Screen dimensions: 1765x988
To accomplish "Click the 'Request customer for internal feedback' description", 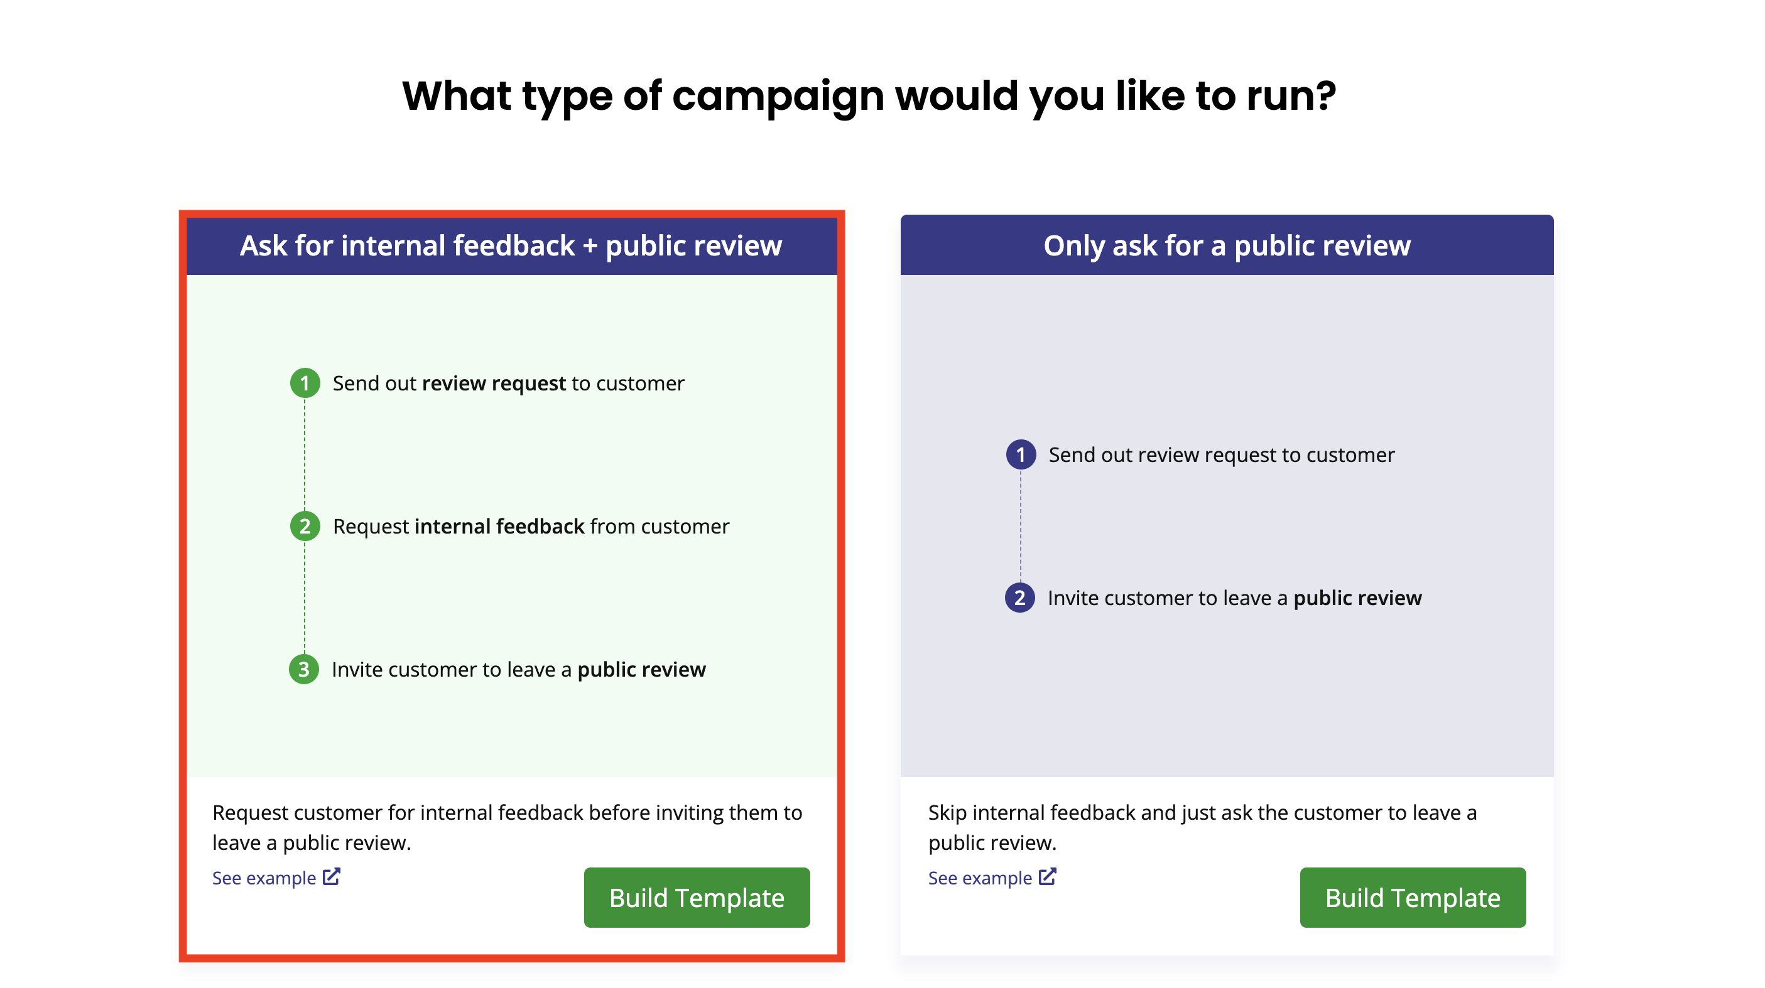I will pos(507,827).
